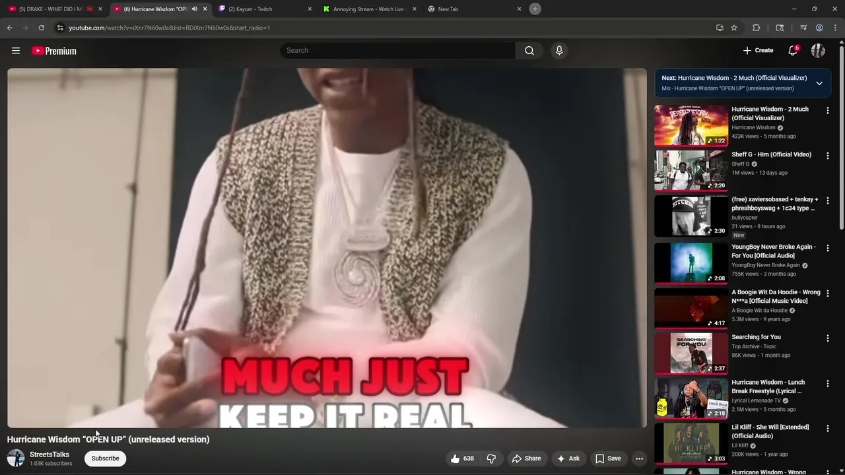845x475 pixels.
Task: Open more actions ellipsis under video
Action: [x=639, y=459]
